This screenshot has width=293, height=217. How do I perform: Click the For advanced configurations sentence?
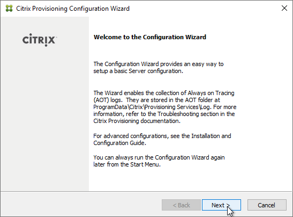click(162, 140)
